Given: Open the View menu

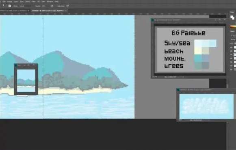Looking at the screenshot, I should (x=43, y=2).
